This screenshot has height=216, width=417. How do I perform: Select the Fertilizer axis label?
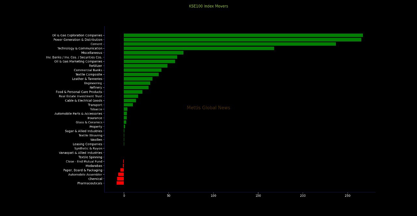coord(95,66)
